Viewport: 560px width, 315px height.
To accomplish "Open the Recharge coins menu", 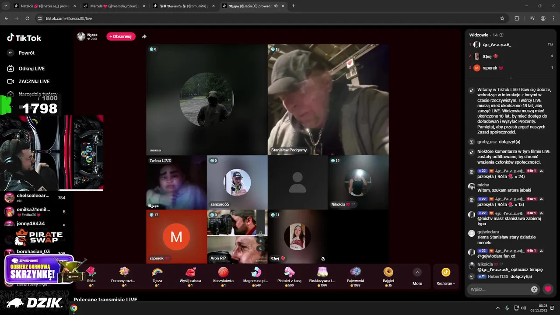I will coord(446,277).
